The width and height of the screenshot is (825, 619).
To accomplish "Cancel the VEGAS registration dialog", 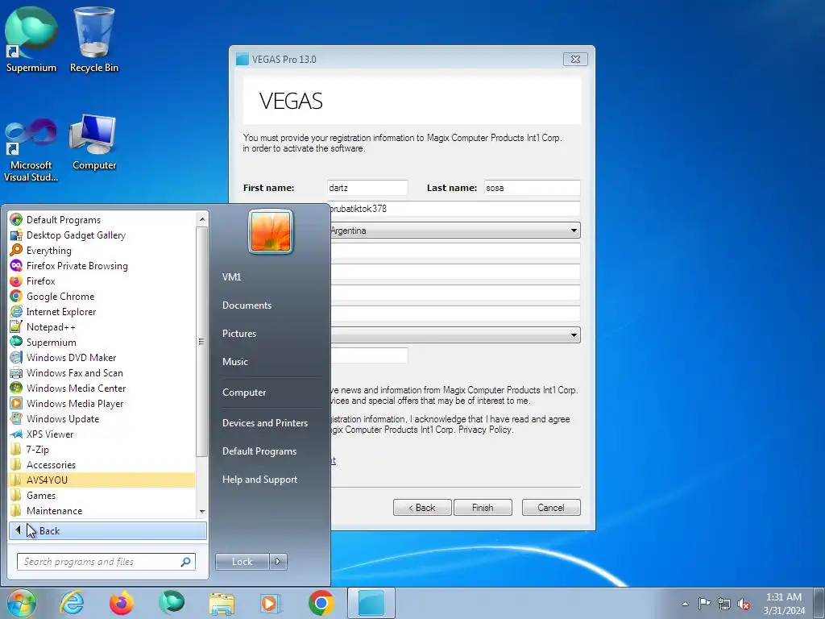I will [551, 508].
